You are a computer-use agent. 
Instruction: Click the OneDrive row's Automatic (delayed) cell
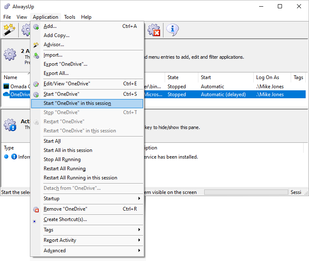[223, 94]
